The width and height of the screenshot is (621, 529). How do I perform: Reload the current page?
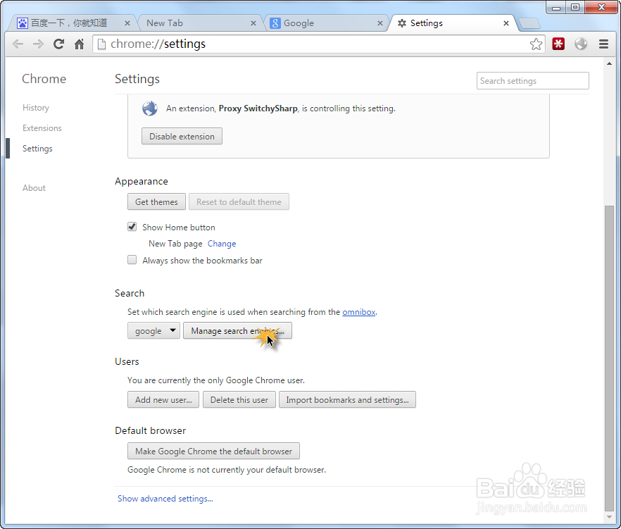point(59,44)
